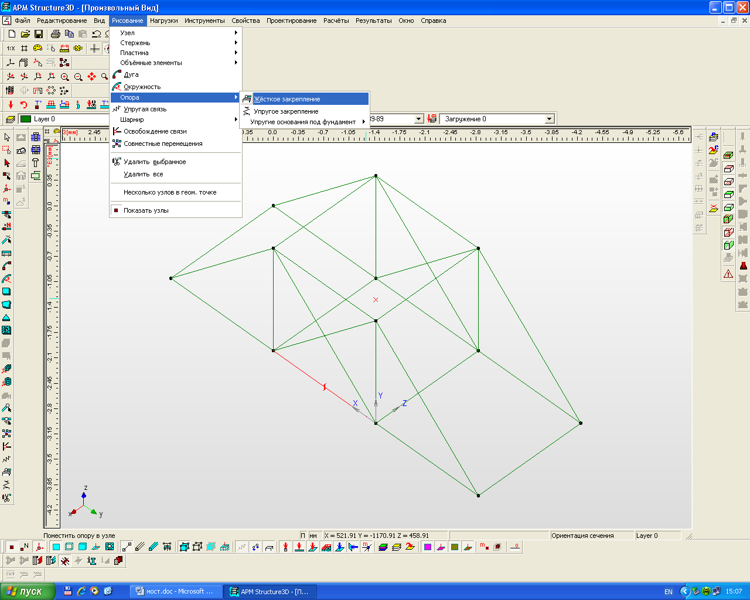Open the dropdown arrow next to '89' field
This screenshot has height=600, width=750.
(x=418, y=119)
